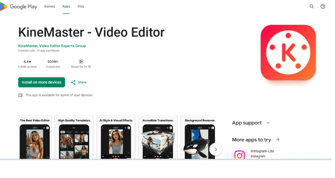335x178 pixels.
Task: Click the 6.06M reviews text
Action: pyautogui.click(x=27, y=67)
